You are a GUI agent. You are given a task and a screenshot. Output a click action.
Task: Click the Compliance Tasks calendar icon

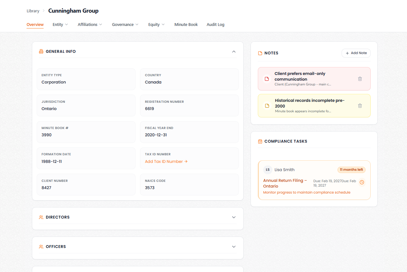pyautogui.click(x=260, y=141)
